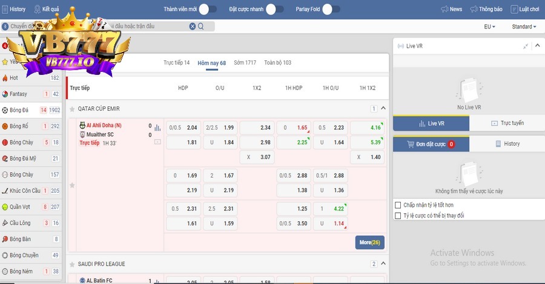The image size is (545, 284).
Task: Open Al Ahli Doha (N) team name
Action: click(x=104, y=126)
